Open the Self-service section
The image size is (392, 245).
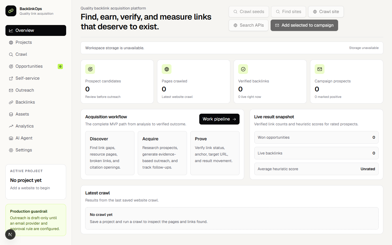pos(36,78)
